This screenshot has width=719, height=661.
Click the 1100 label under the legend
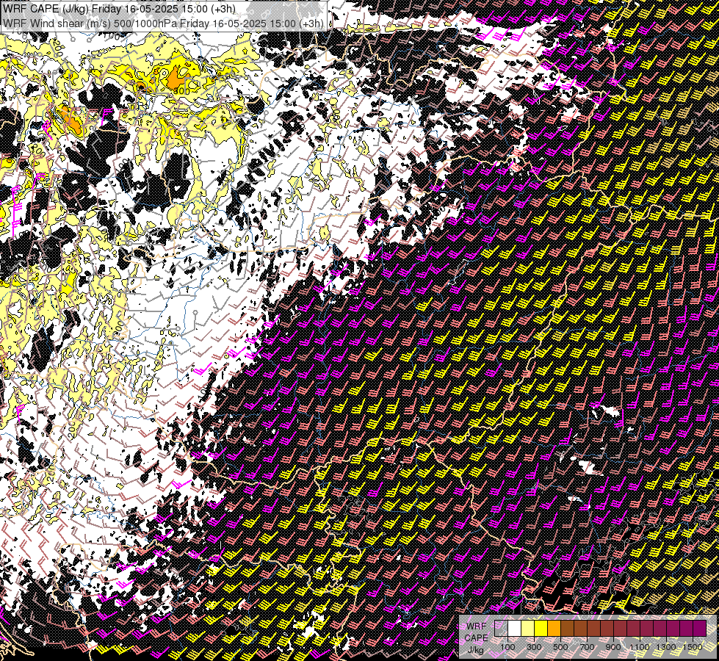click(639, 647)
